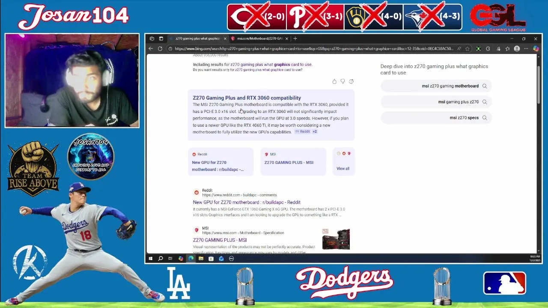Switch to the z270 gaming plus search tab
Viewport: 548px width, 308px height.
pyautogui.click(x=197, y=38)
